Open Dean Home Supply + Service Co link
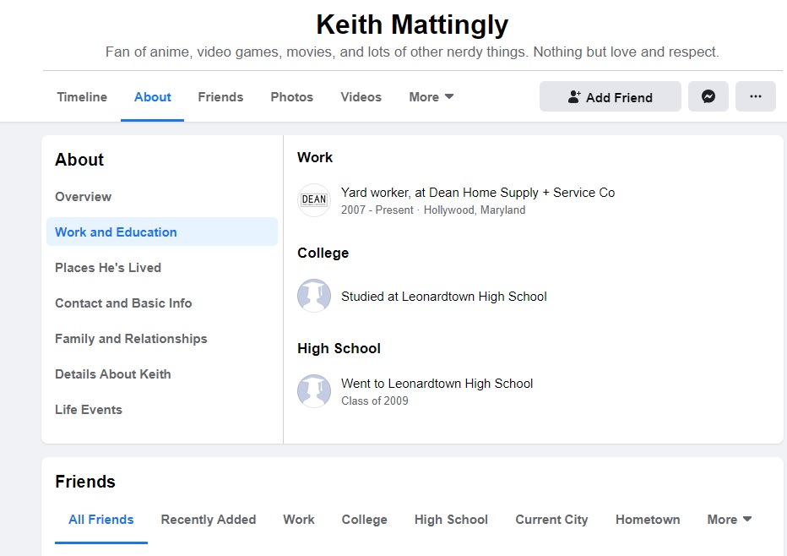The height and width of the screenshot is (556, 787). pos(522,193)
